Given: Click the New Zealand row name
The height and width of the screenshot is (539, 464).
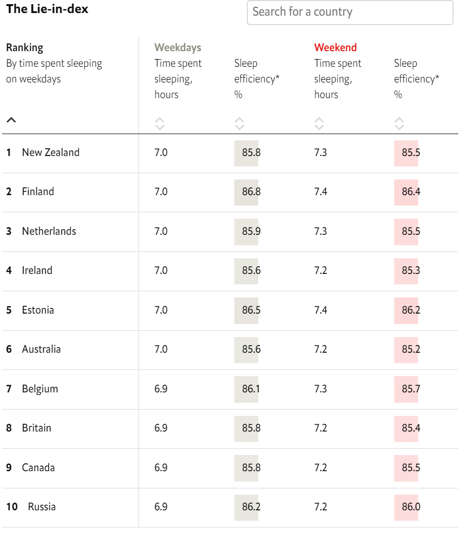Looking at the screenshot, I should (x=51, y=153).
